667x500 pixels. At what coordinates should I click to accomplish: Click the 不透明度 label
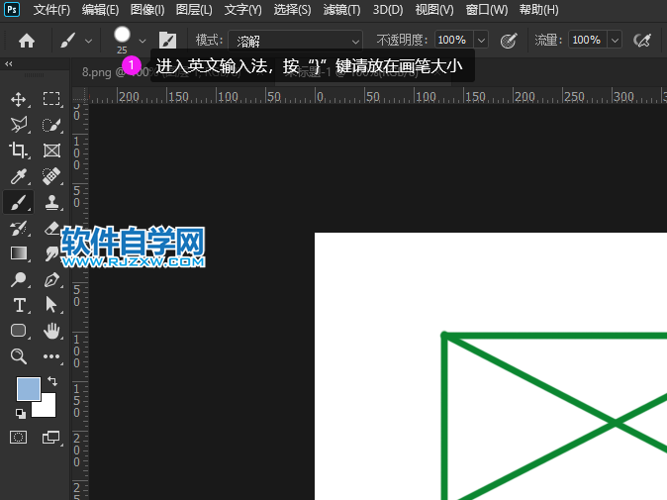point(402,41)
